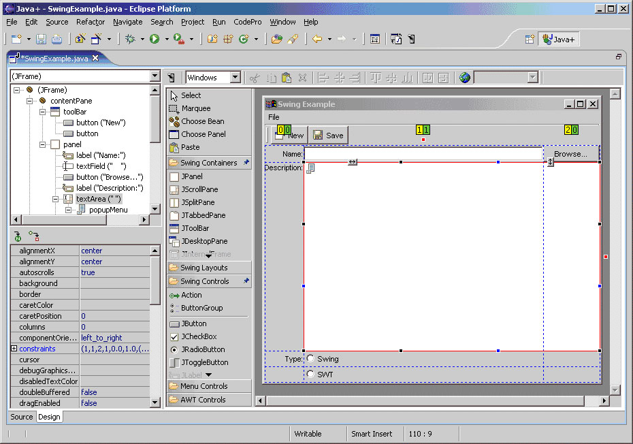Click the Back navigation arrow icon
633x444 pixels.
click(x=317, y=39)
